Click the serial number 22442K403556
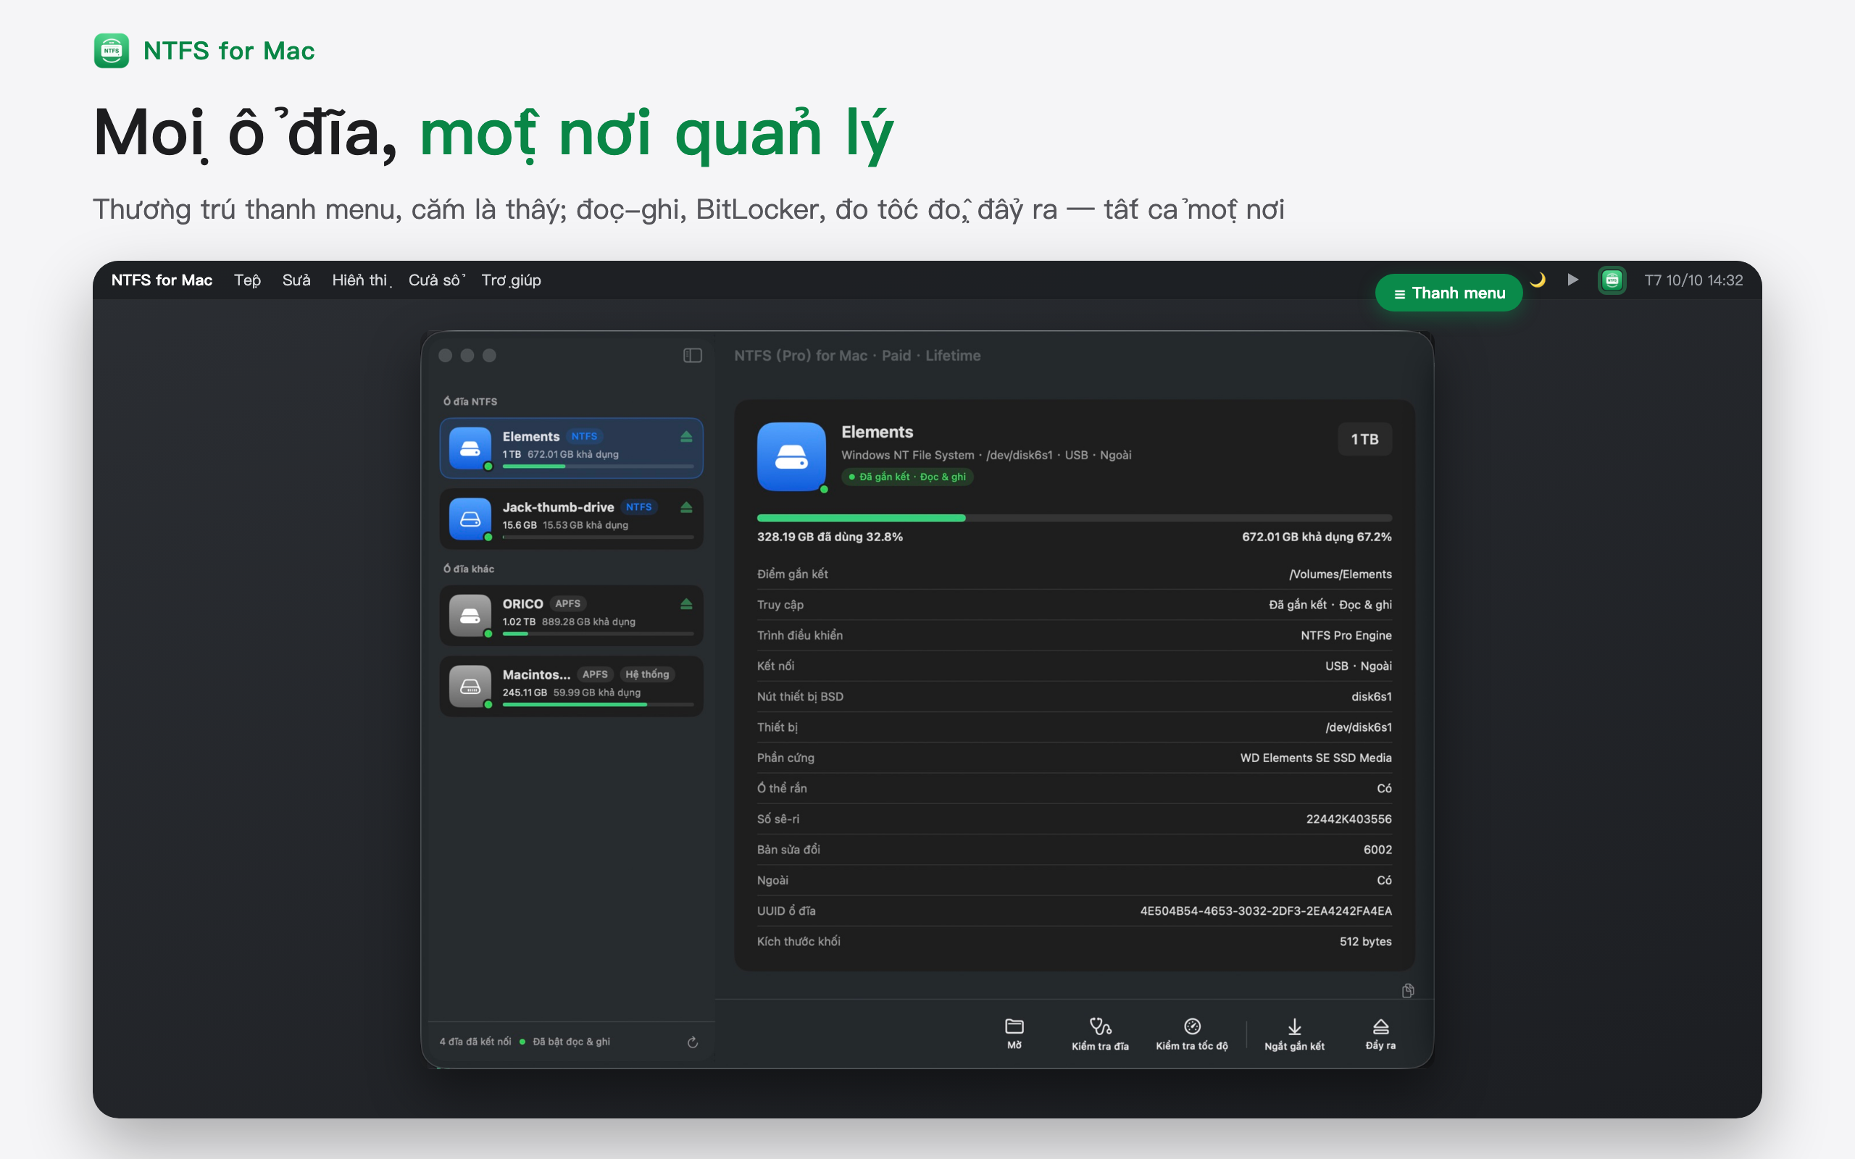Viewport: 1855px width, 1159px height. [1348, 819]
